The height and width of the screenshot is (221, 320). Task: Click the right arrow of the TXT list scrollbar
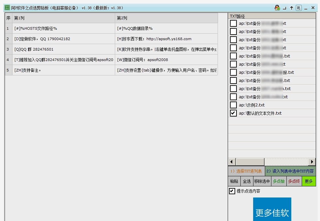pyautogui.click(x=312, y=162)
